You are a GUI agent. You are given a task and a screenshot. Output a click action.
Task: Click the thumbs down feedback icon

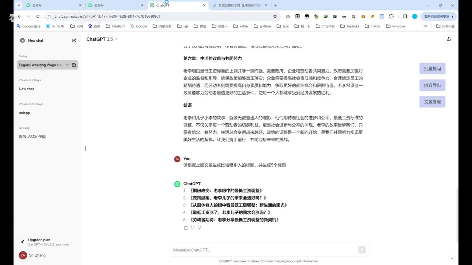click(199, 228)
